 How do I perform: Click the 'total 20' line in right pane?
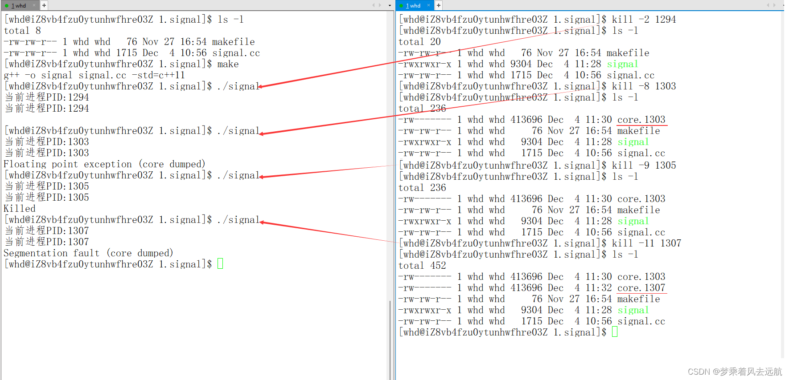(x=419, y=42)
